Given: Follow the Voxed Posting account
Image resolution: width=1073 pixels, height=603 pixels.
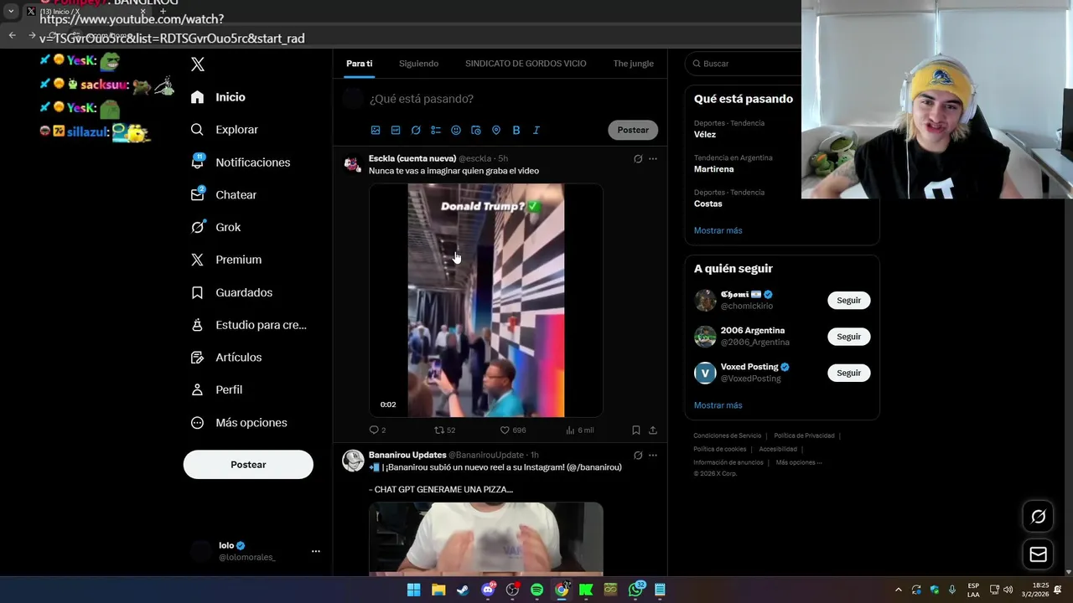Looking at the screenshot, I should [848, 373].
